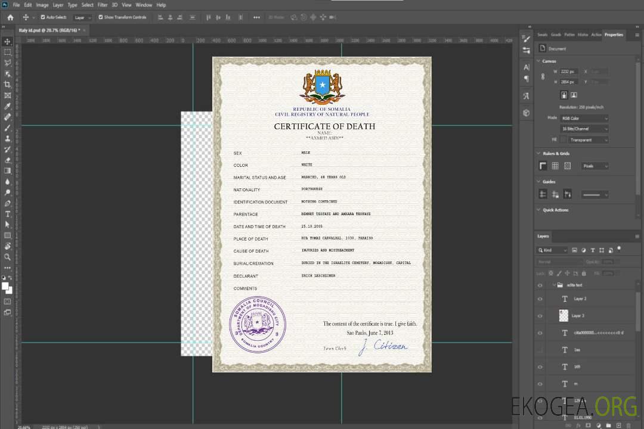Open the RGB Color mode dropdown
This screenshot has height=429, width=644.
point(584,118)
